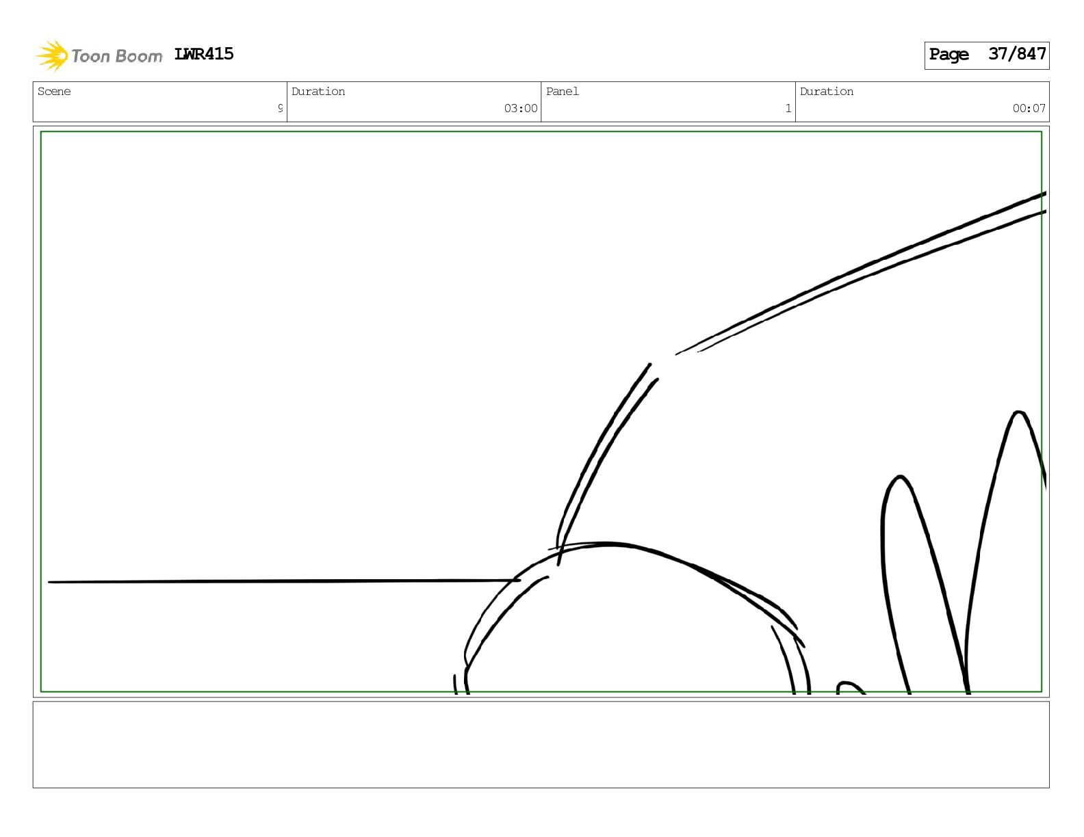Click the blank area in the panel's upper left
The image size is (1084, 837).
coord(274,308)
